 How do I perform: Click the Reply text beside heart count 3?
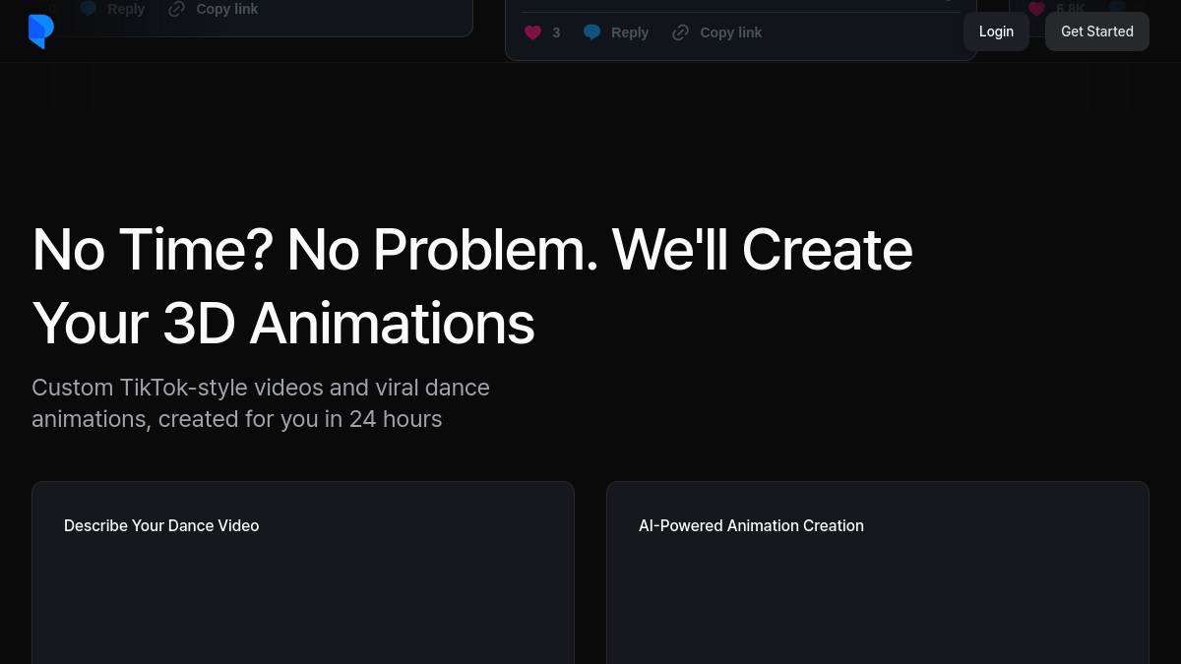(630, 32)
